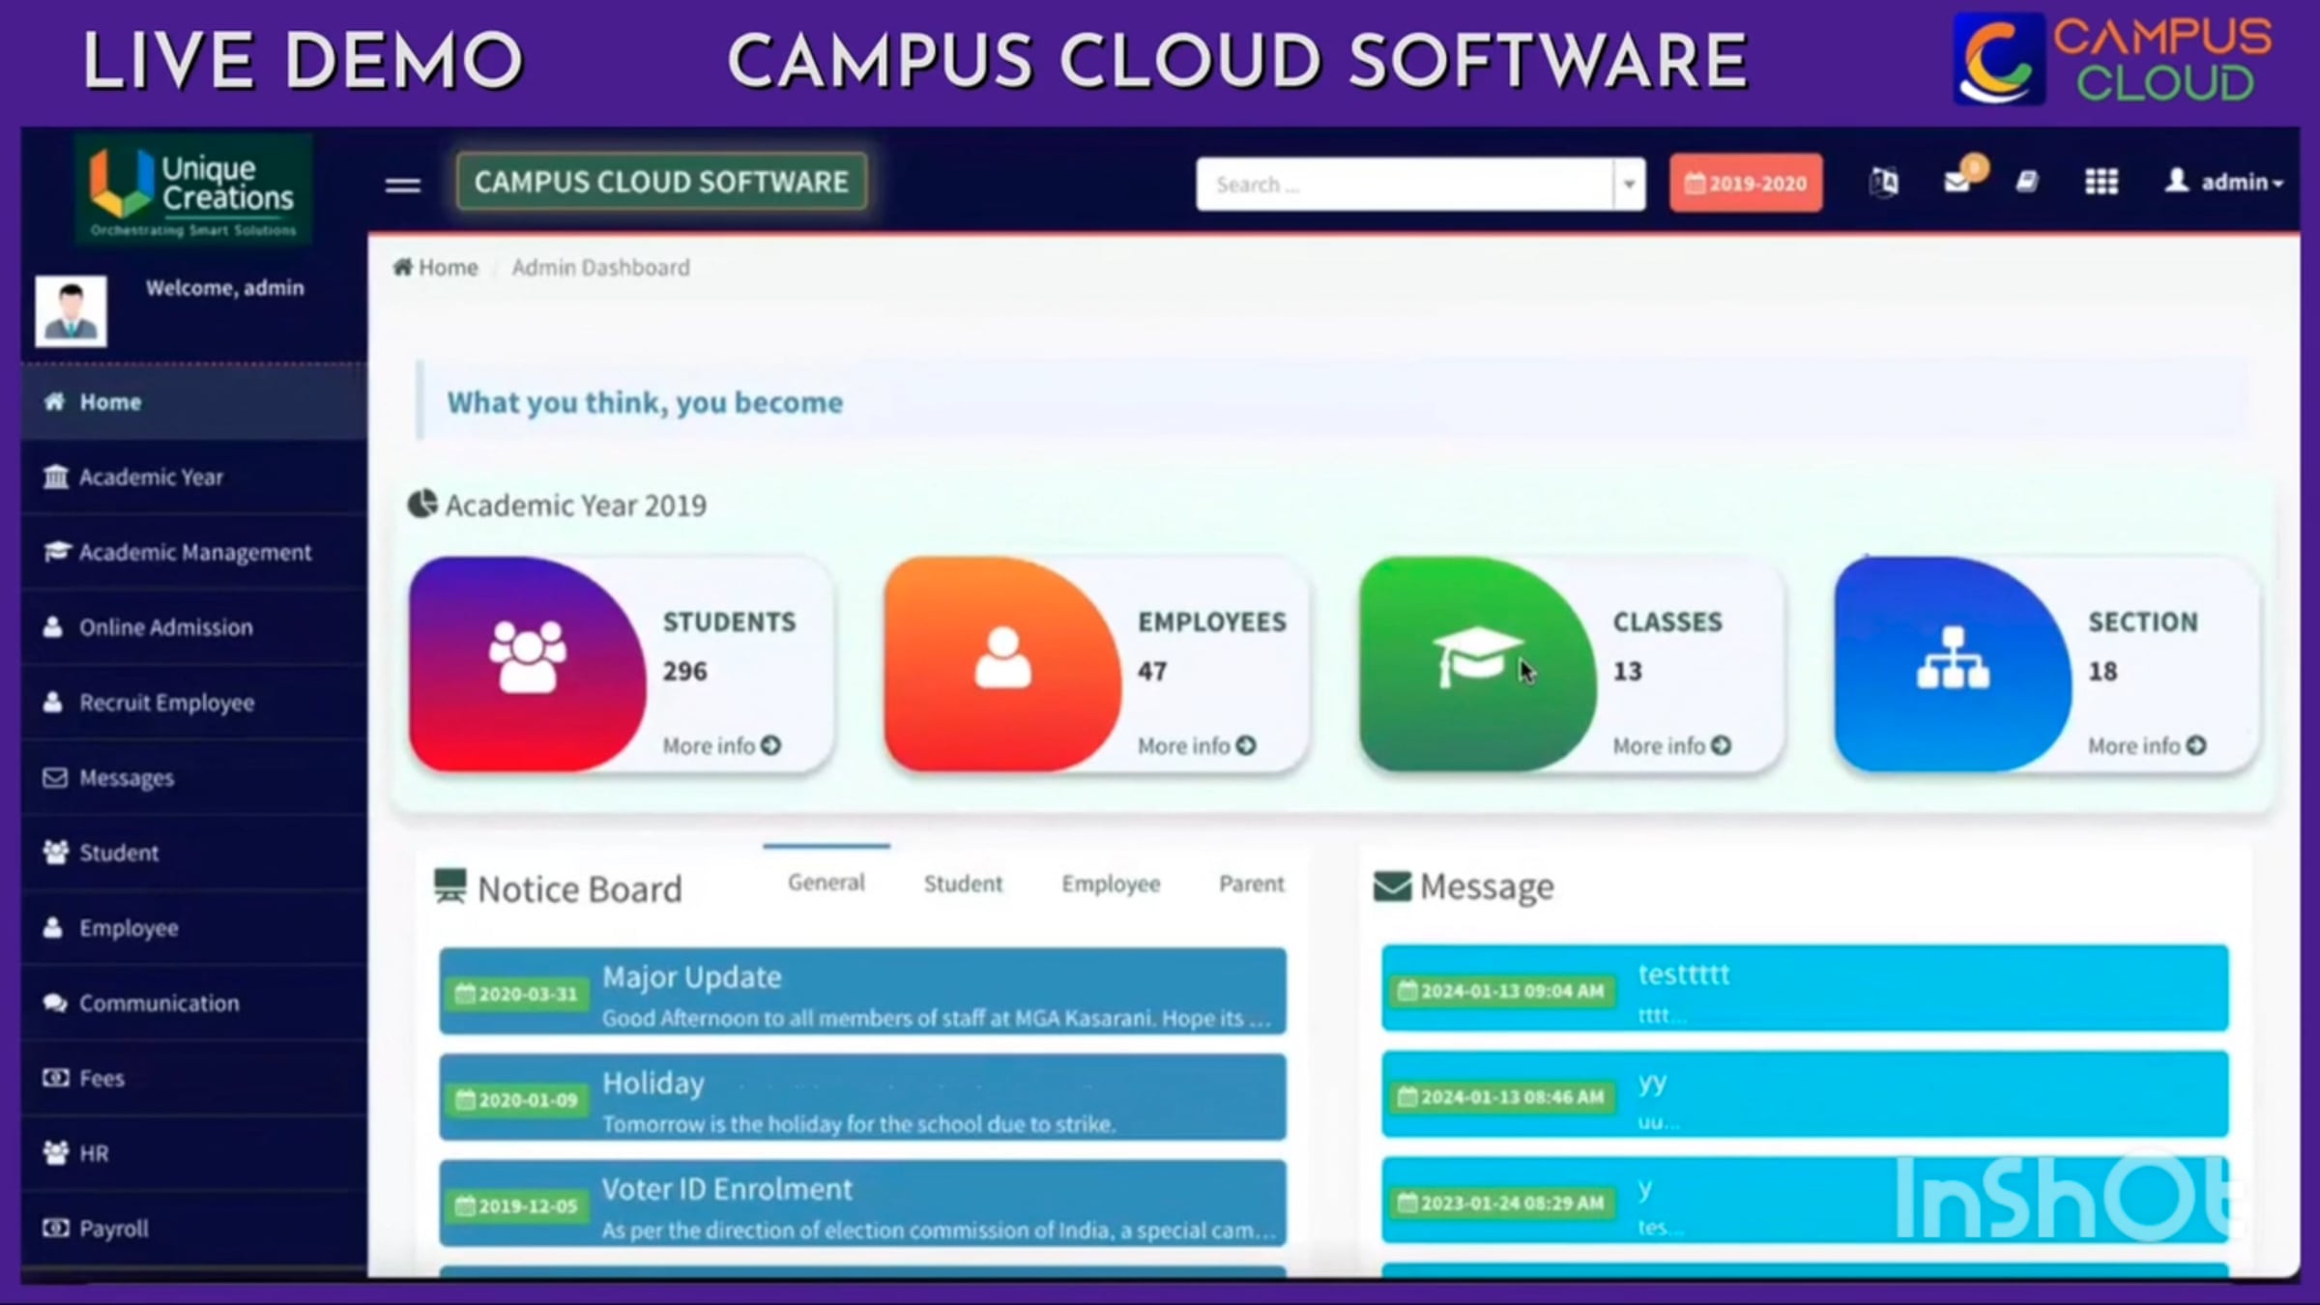Click the Home house icon in breadcrumb

[x=402, y=267]
